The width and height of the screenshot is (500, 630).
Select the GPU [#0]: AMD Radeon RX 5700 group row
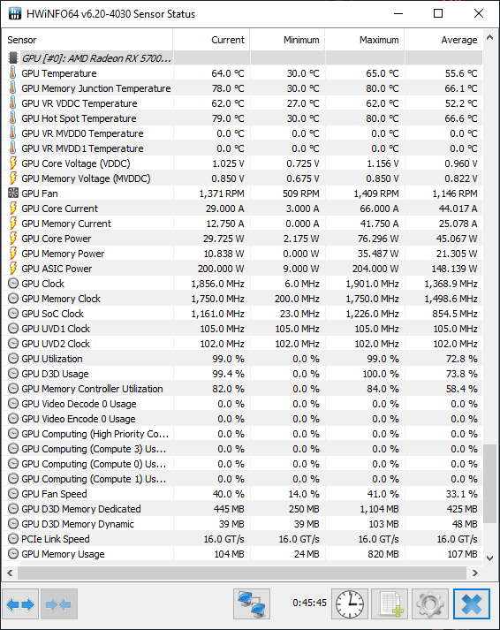pos(245,58)
